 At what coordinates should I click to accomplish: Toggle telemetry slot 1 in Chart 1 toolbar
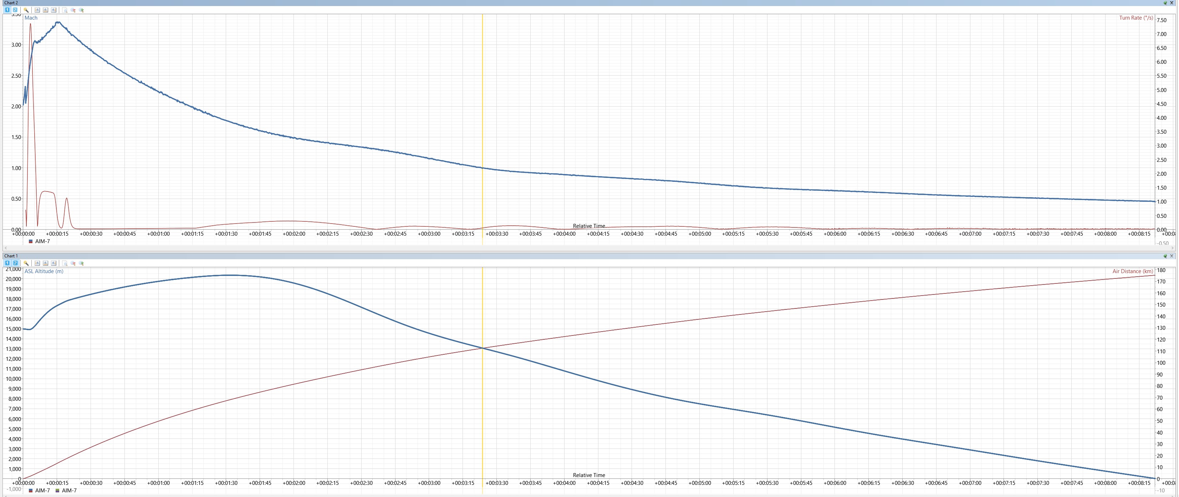[x=7, y=263]
